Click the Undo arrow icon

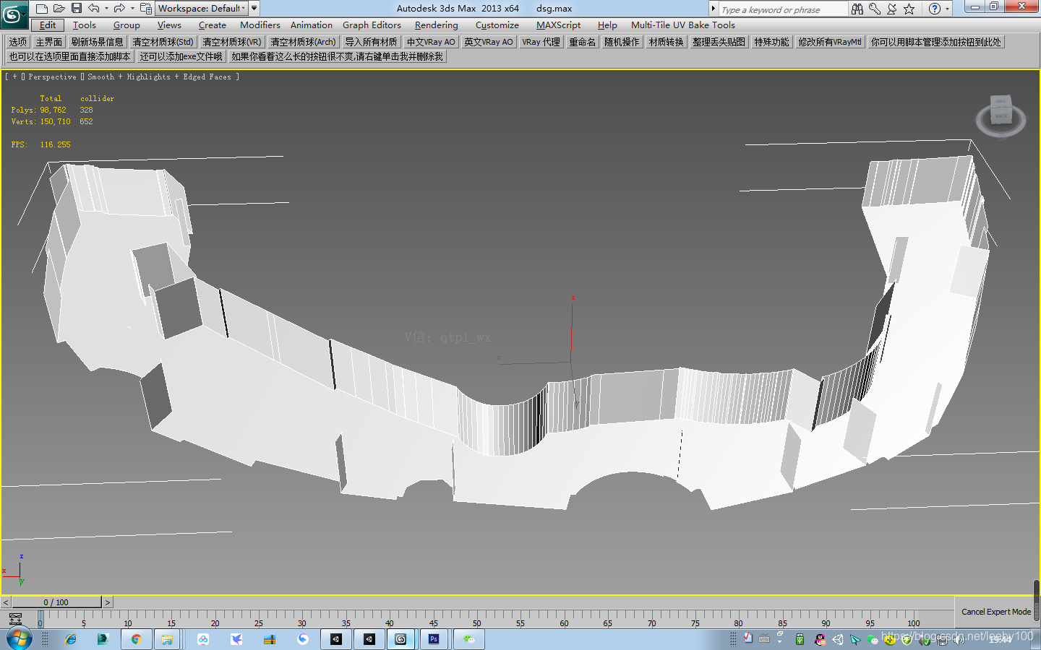[x=94, y=9]
